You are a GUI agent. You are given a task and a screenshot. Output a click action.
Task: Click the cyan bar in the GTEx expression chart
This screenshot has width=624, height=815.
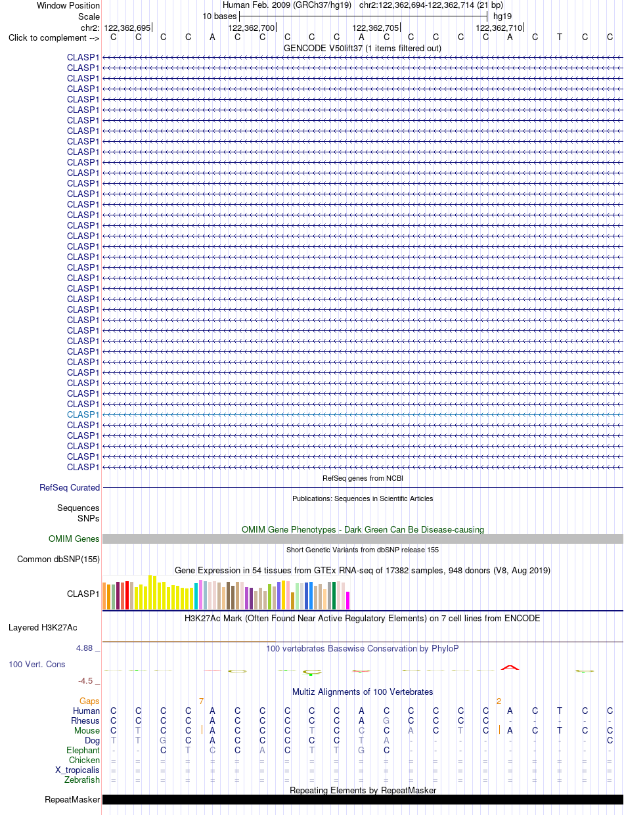coord(196,596)
